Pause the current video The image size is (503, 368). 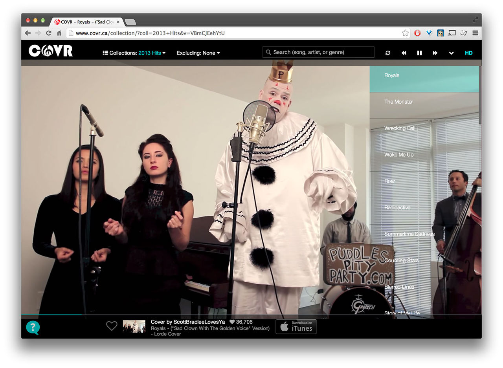click(419, 53)
